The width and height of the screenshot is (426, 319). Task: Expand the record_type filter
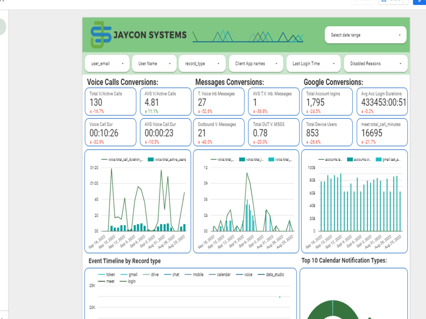pos(202,63)
